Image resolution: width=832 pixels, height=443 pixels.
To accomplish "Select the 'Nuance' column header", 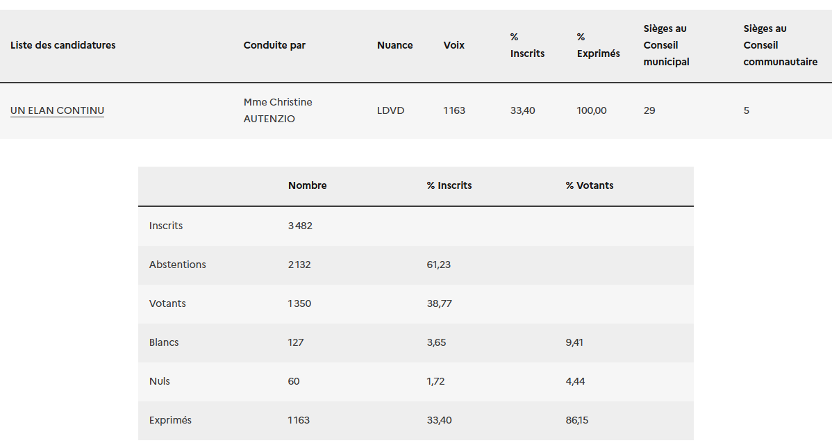I will 394,45.
